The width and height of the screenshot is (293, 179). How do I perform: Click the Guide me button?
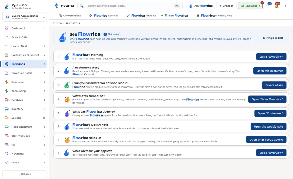tap(112, 34)
